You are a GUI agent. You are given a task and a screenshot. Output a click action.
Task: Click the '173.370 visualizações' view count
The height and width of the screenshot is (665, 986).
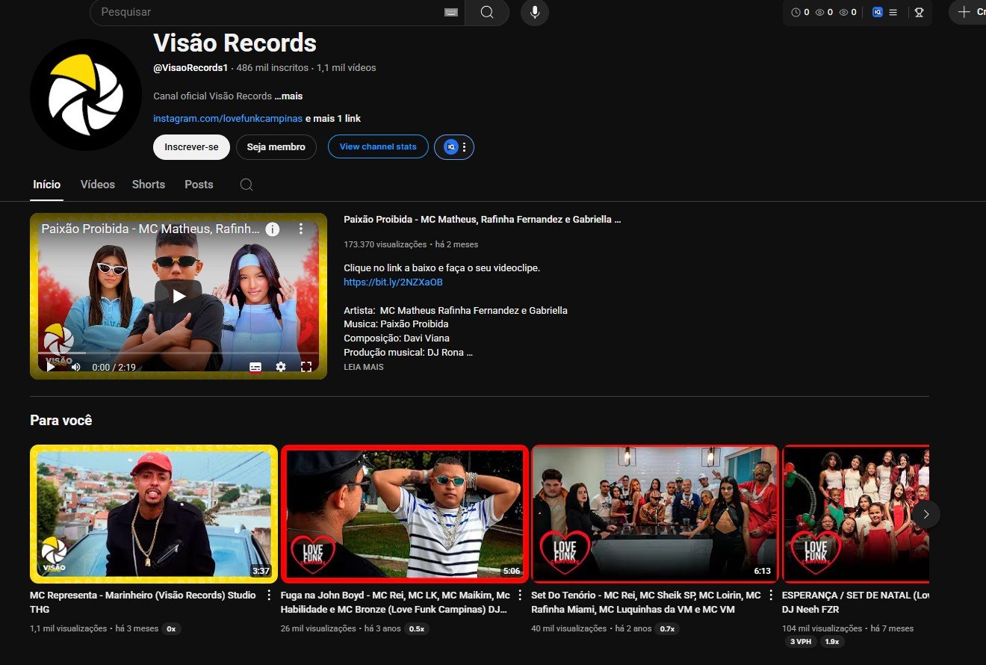[385, 244]
